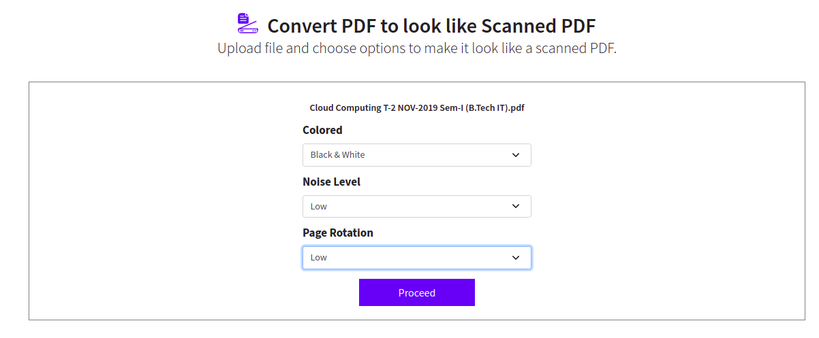This screenshot has width=819, height=338.
Task: Open the Page Rotation select box
Action: click(416, 258)
